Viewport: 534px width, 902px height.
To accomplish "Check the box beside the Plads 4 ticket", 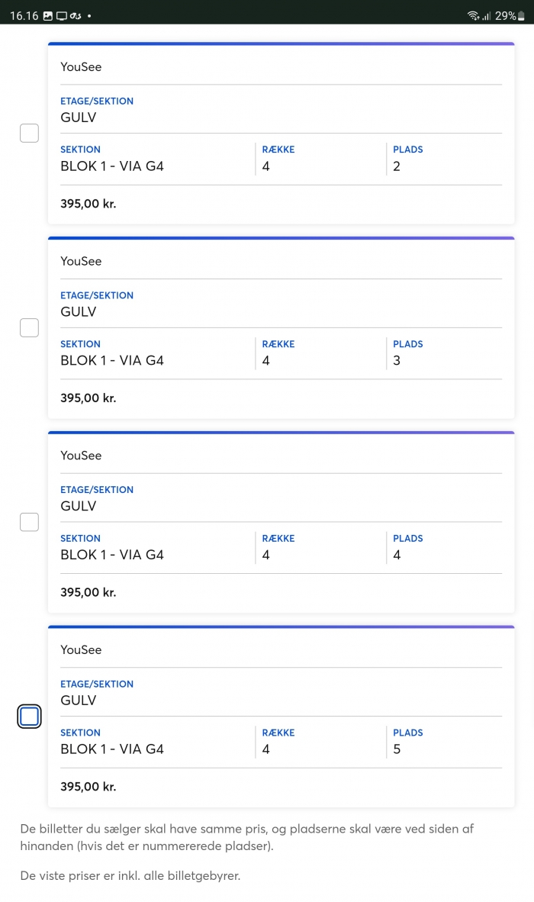I will [x=29, y=522].
